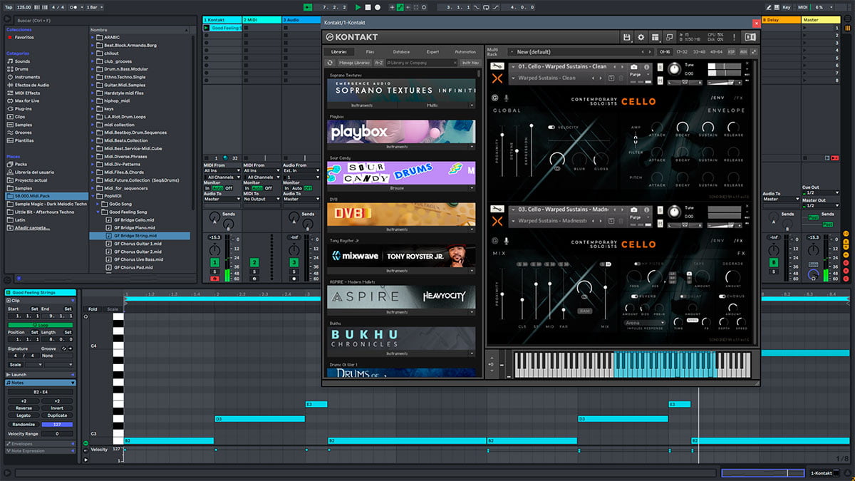This screenshot has height=481, width=855.
Task: Open Kontakt save menu disk icon
Action: [x=626, y=37]
